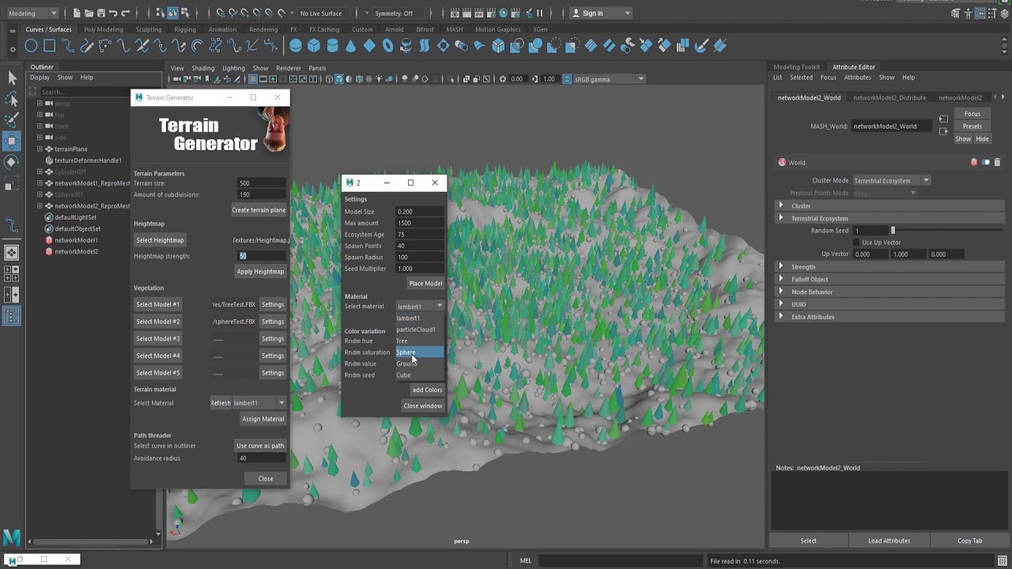Click the add Colors button
The image size is (1012, 569).
[427, 390]
